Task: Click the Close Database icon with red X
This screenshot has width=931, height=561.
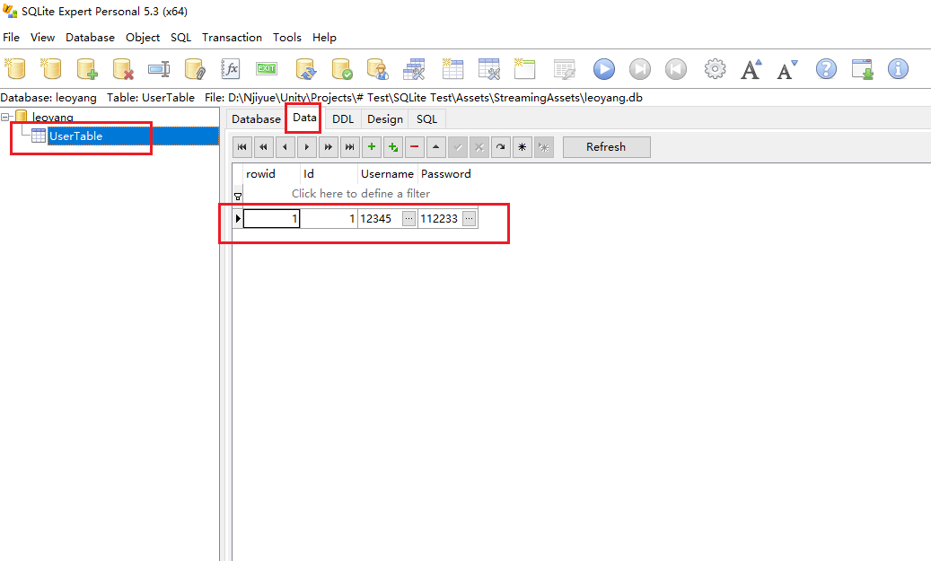Action: click(x=123, y=69)
